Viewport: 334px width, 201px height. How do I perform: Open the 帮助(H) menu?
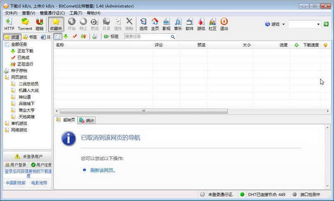94,13
